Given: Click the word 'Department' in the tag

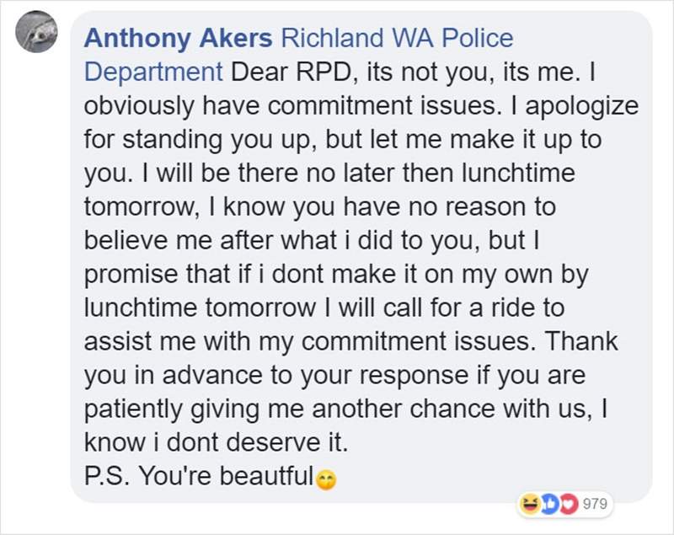Looking at the screenshot, I should point(152,71).
